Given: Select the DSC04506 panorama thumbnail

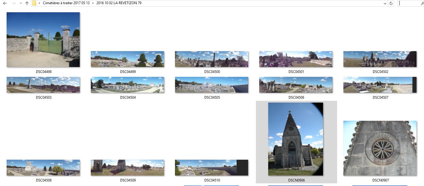Looking at the screenshot, I should coord(296,85).
